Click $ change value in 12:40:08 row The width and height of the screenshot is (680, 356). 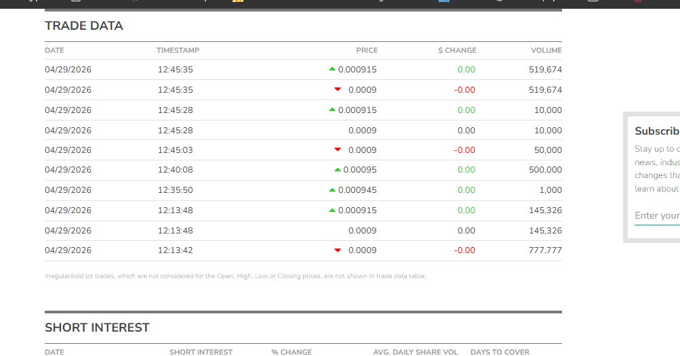click(466, 170)
